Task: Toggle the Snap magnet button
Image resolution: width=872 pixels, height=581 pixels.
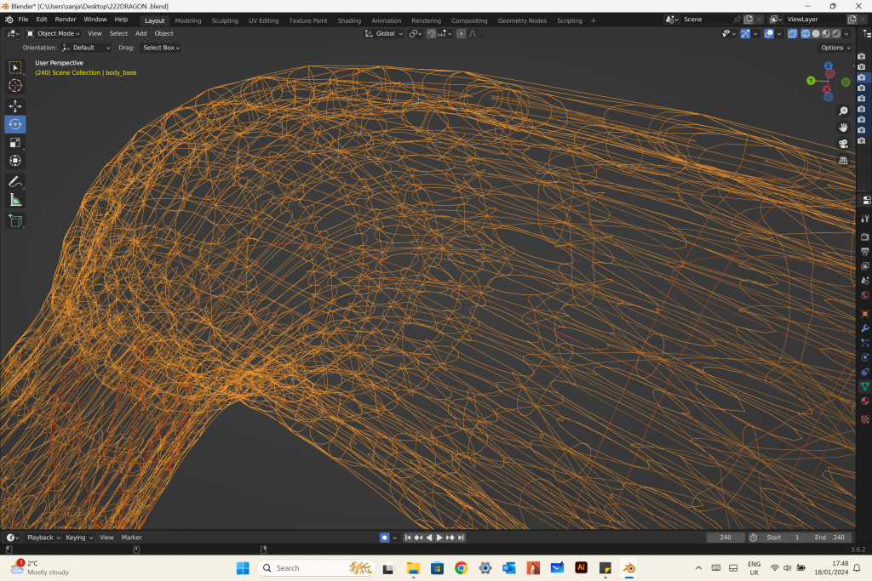Action: point(431,34)
